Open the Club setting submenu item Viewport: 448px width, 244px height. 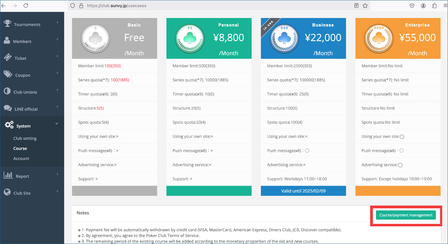pos(25,138)
